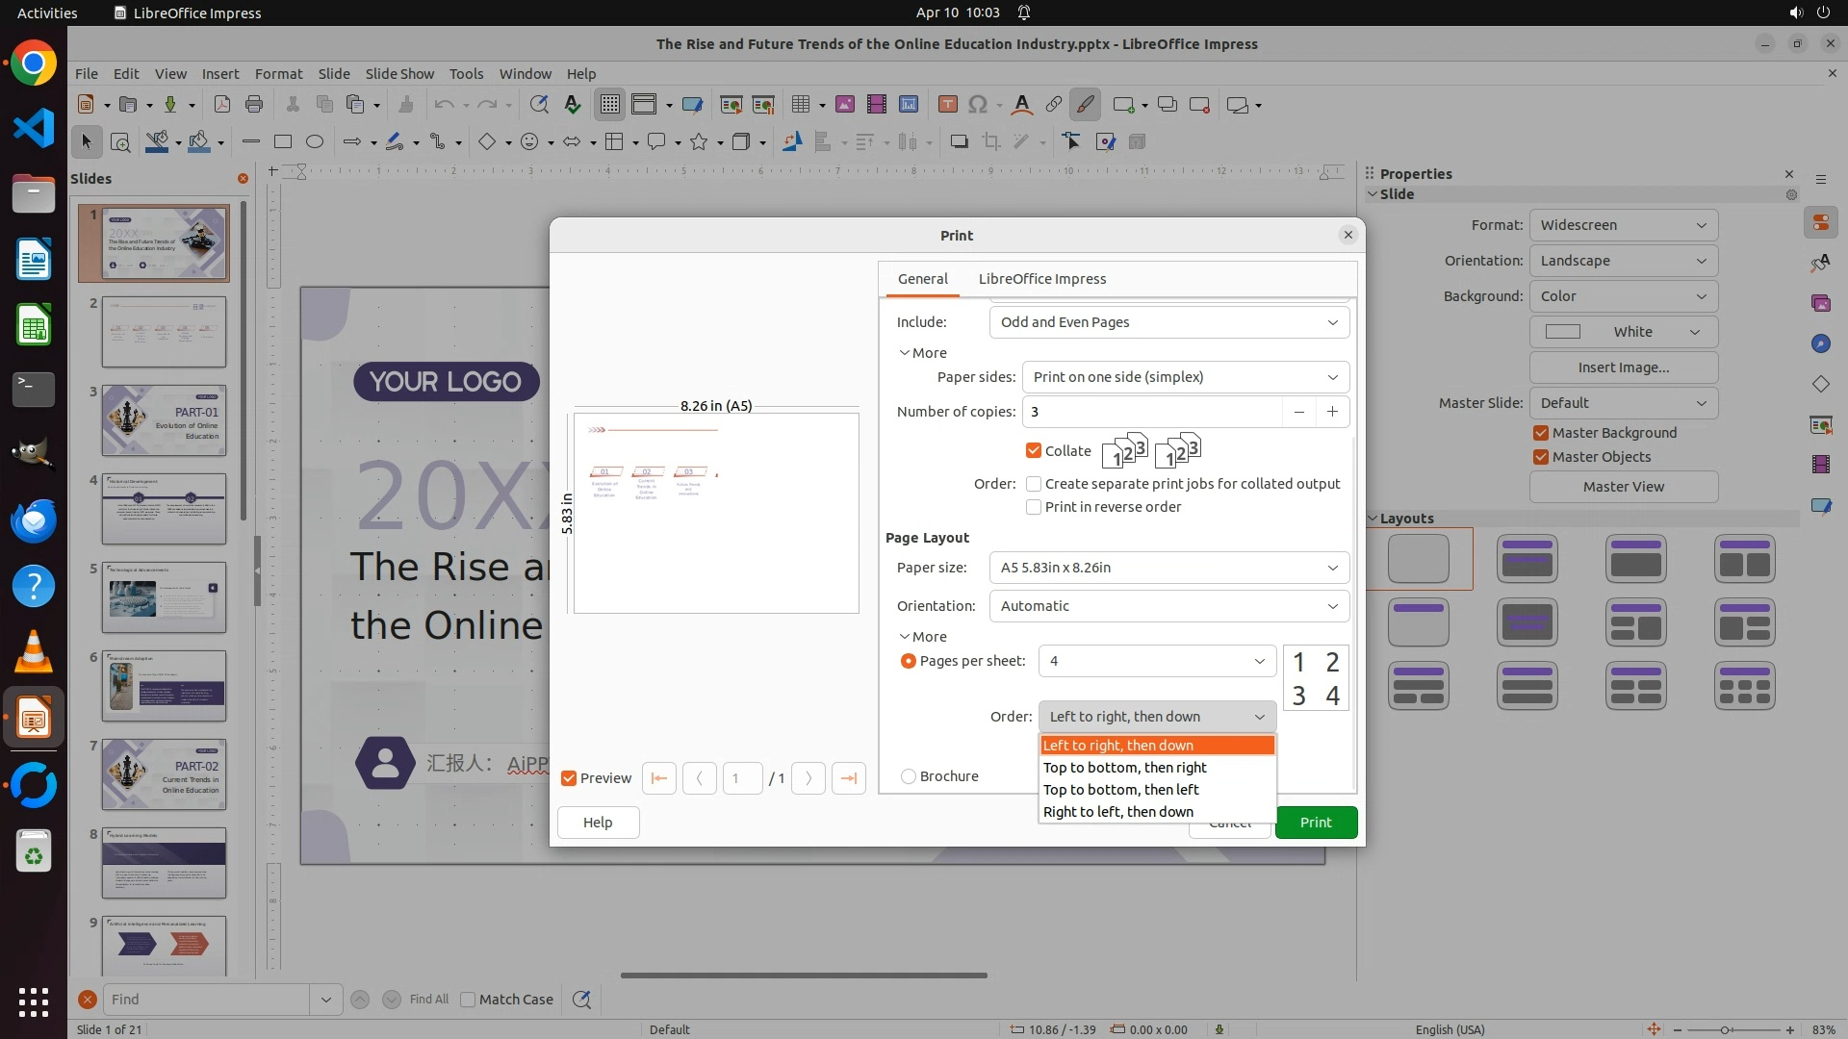Increase number of copies with plus
The image size is (1848, 1039).
1332,412
